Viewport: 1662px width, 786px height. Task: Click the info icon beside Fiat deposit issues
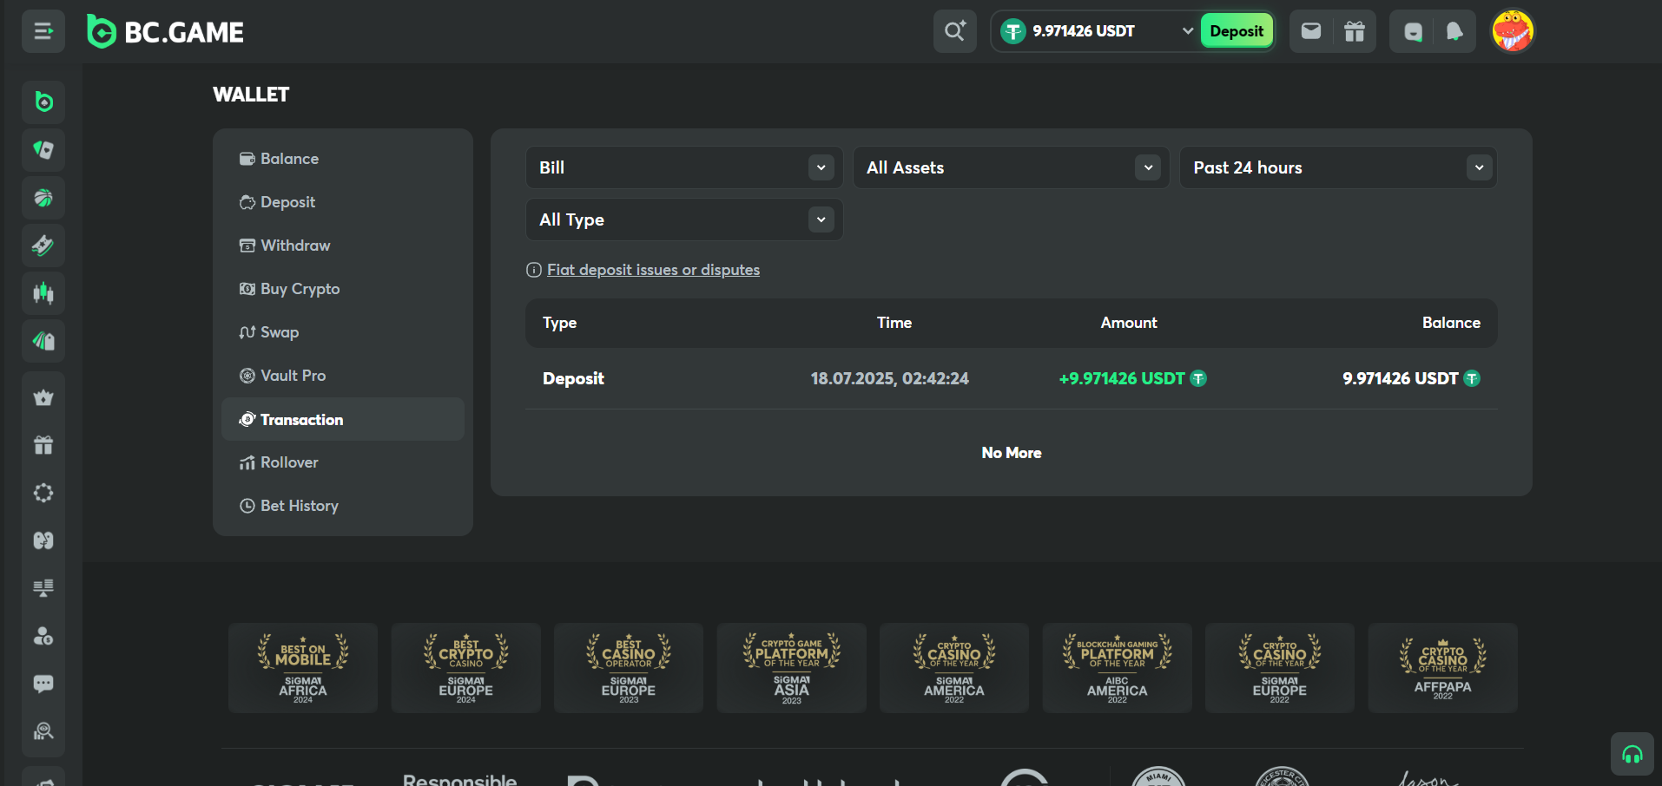[534, 270]
